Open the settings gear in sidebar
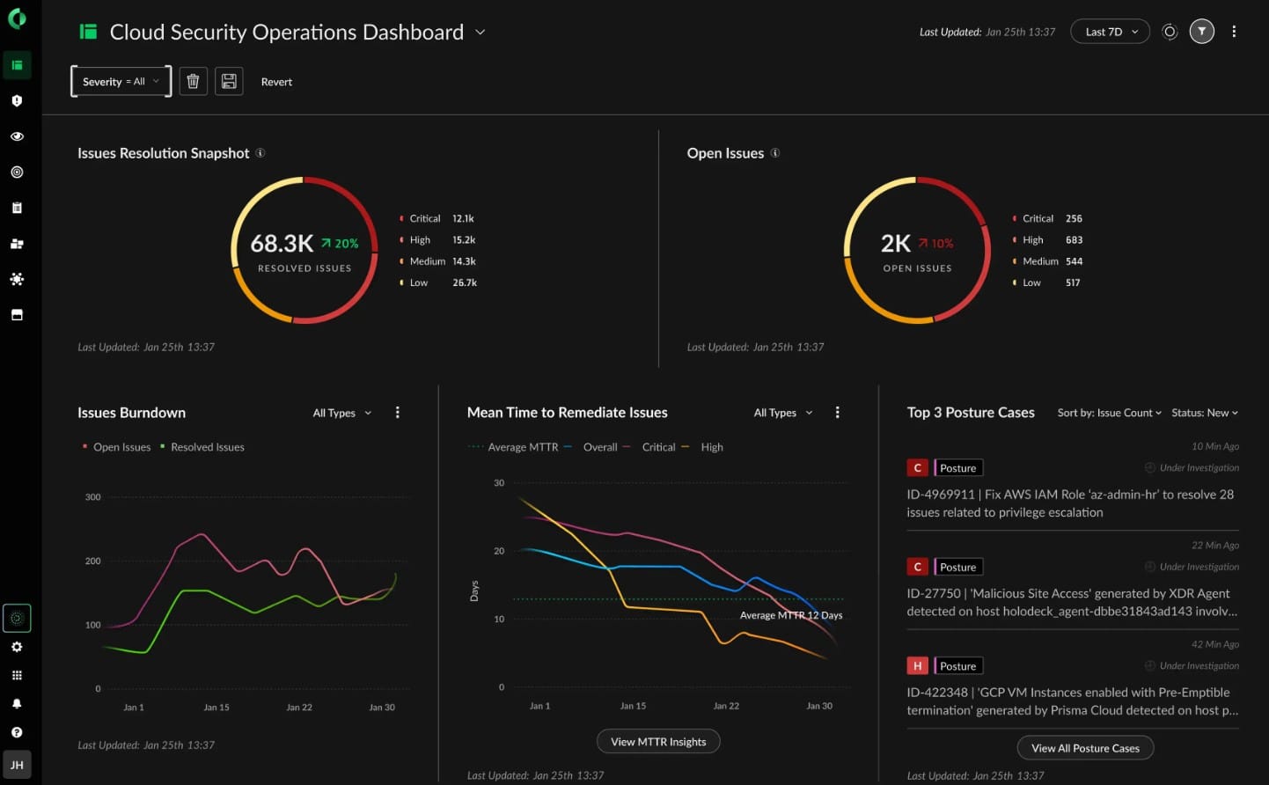 (17, 647)
